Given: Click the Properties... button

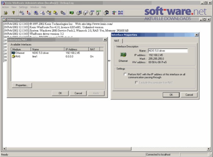Looking at the screenshot, I should click(x=22, y=85).
